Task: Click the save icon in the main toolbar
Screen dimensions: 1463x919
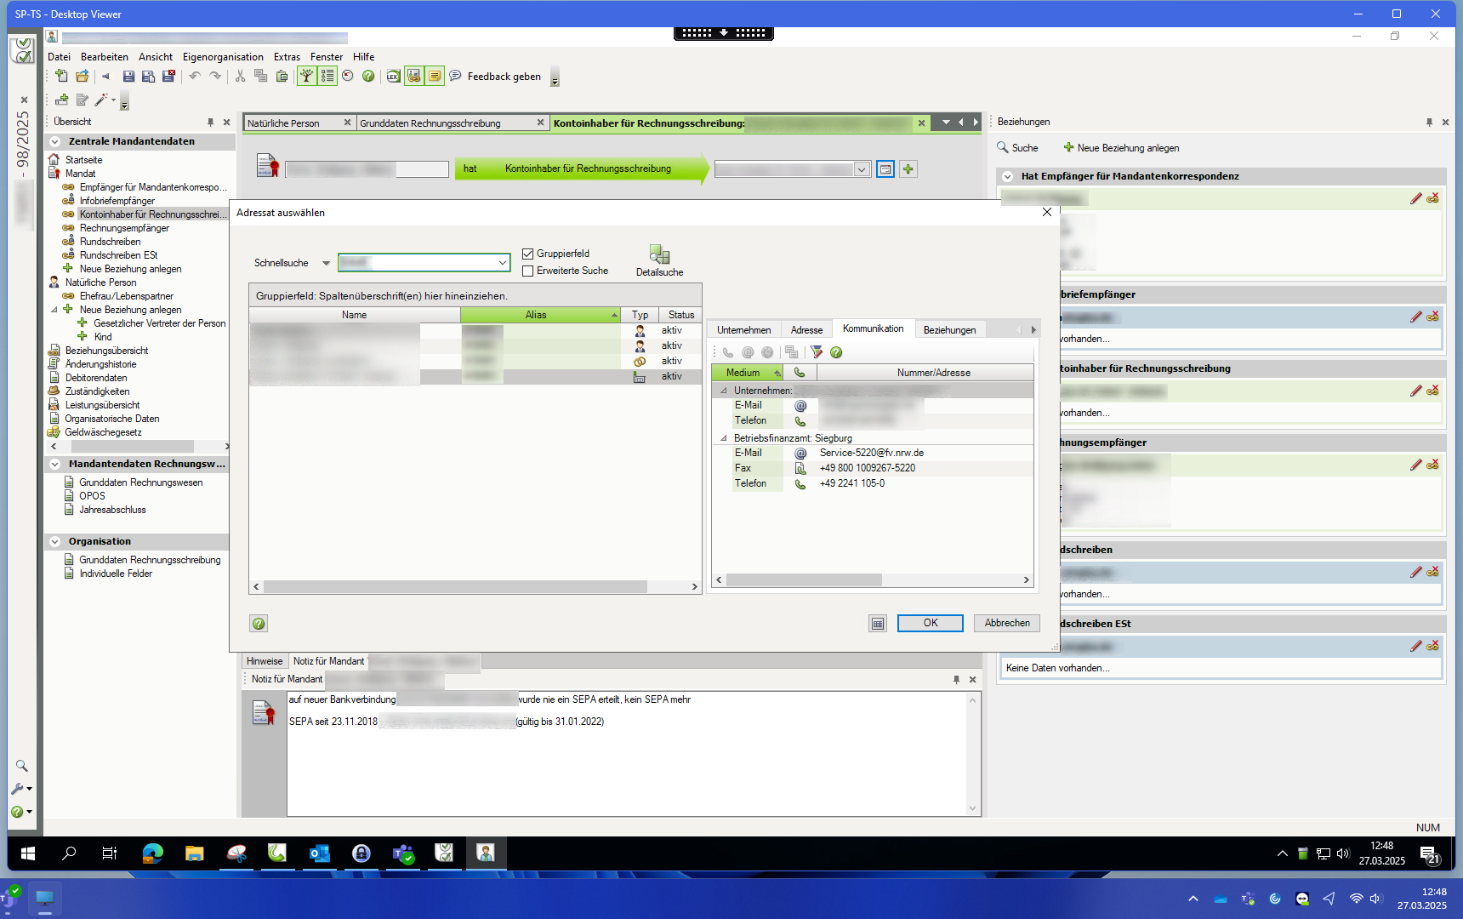Action: click(128, 77)
